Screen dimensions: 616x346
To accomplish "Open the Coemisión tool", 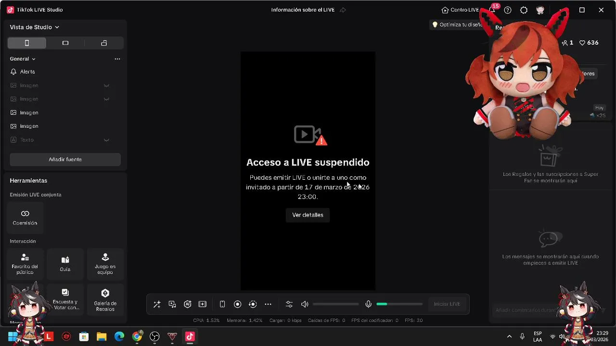I will [x=25, y=217].
